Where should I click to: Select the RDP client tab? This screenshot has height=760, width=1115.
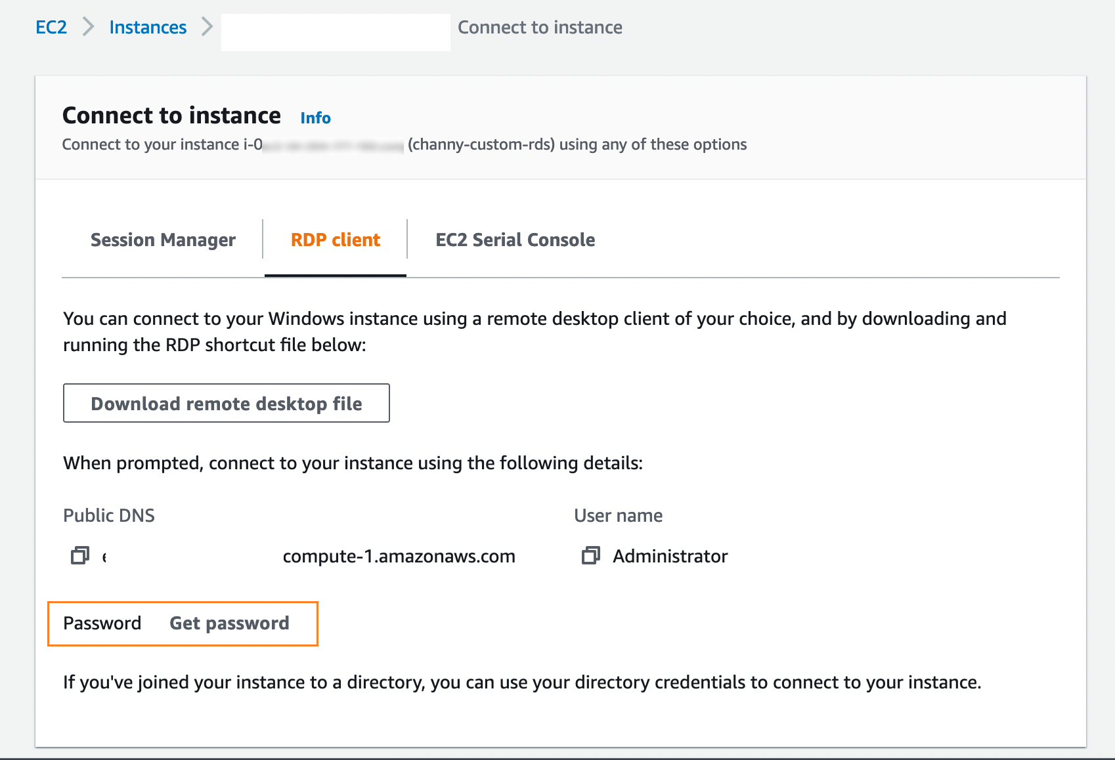336,240
